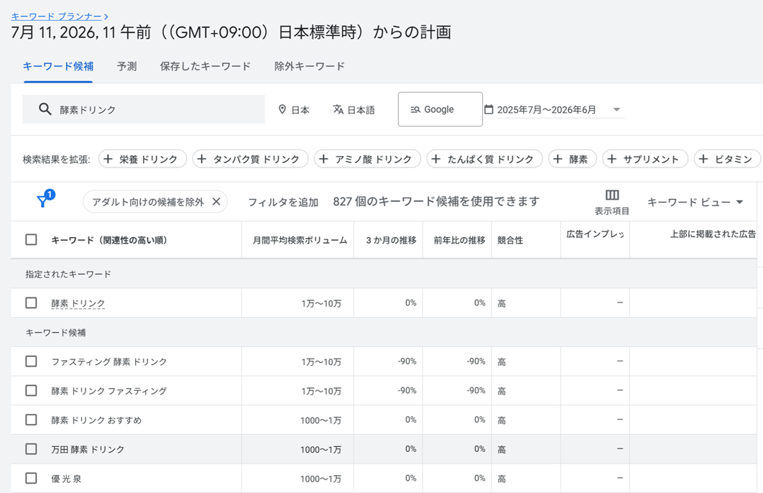
Task: Add アミノ酸 ドリンク suggestion chip
Action: 367,159
